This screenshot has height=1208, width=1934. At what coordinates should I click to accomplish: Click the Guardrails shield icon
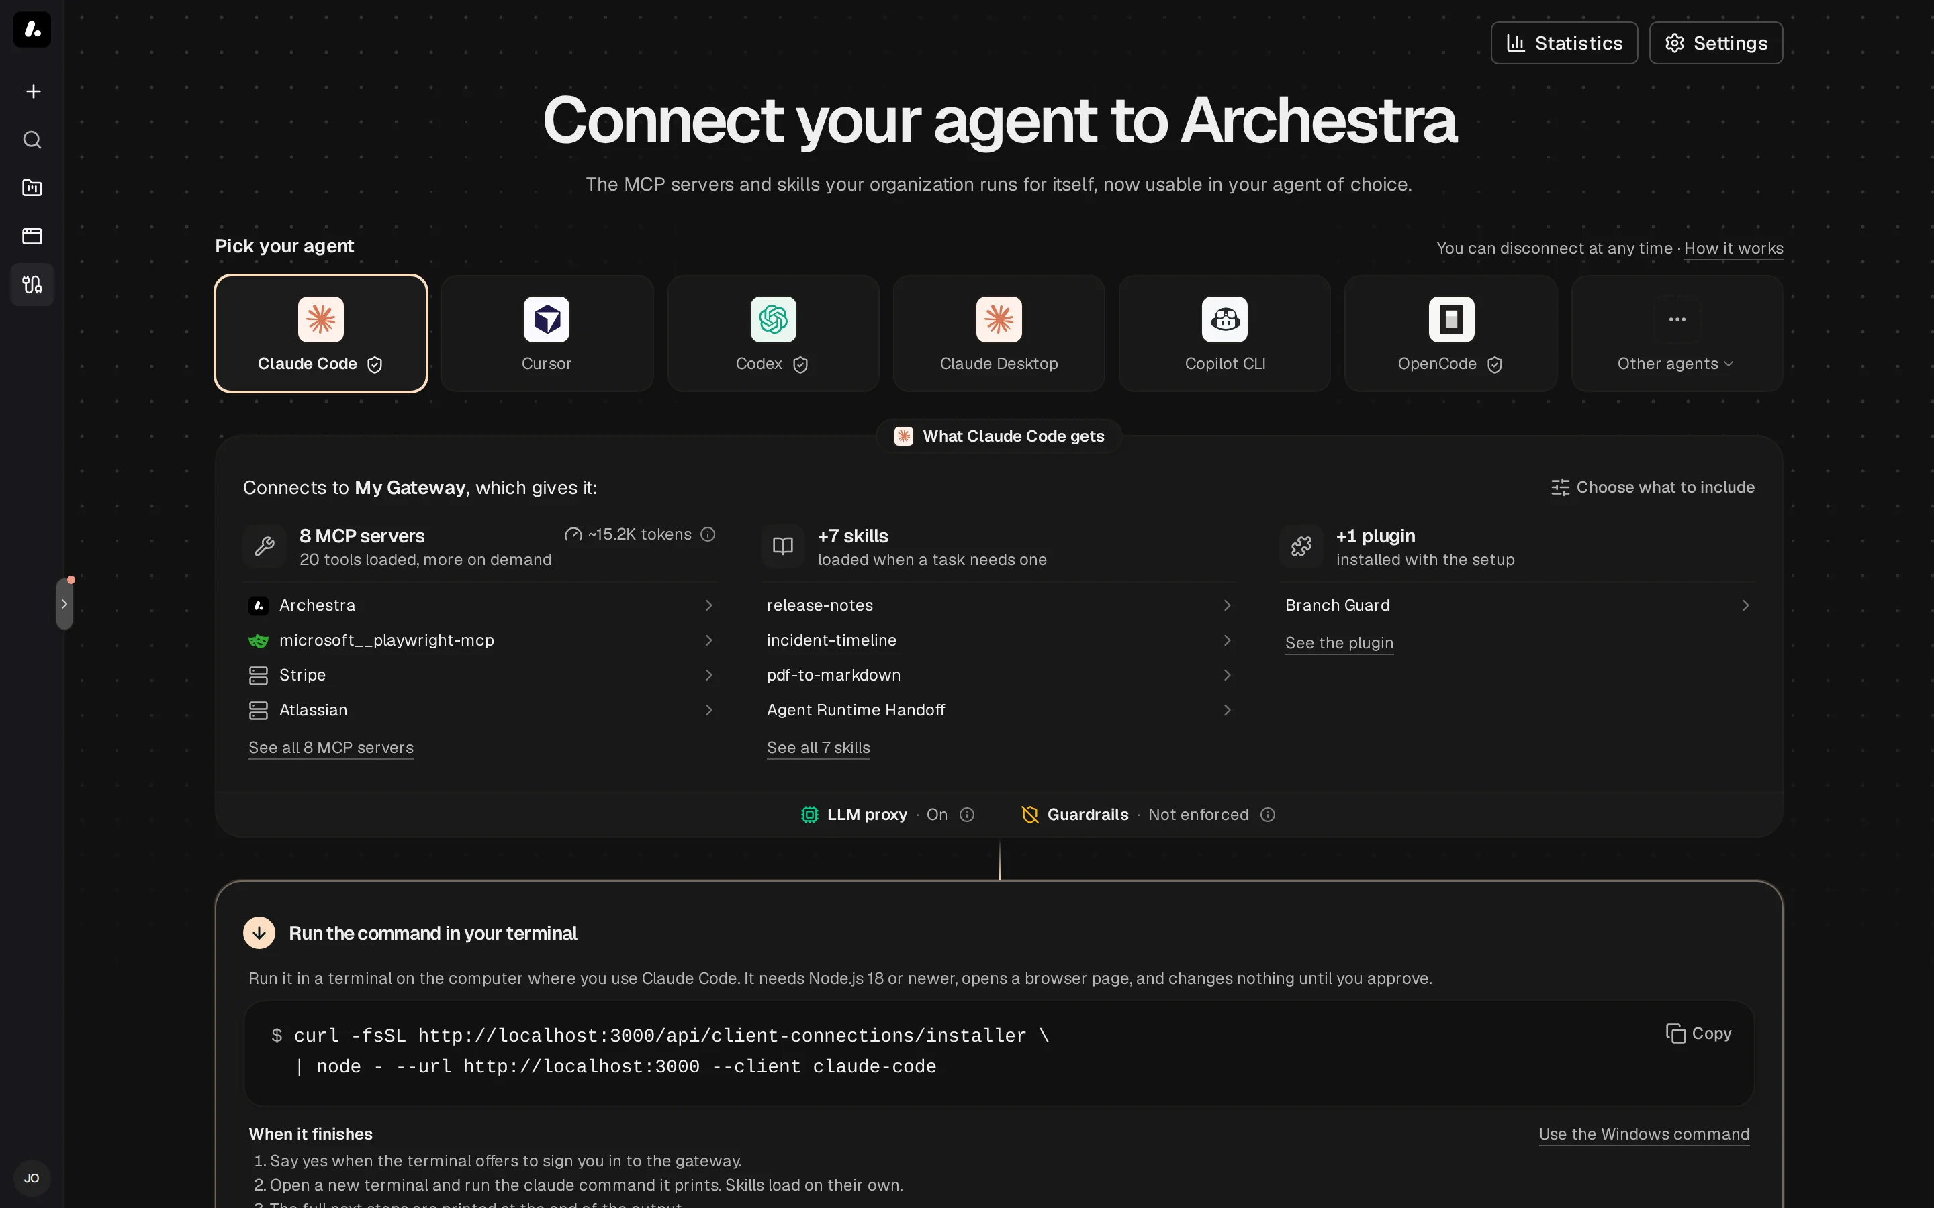[x=1030, y=815]
